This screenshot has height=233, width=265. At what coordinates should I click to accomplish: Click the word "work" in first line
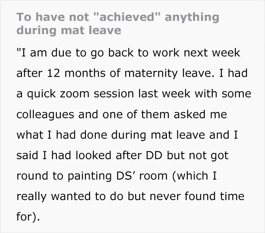tap(166, 53)
